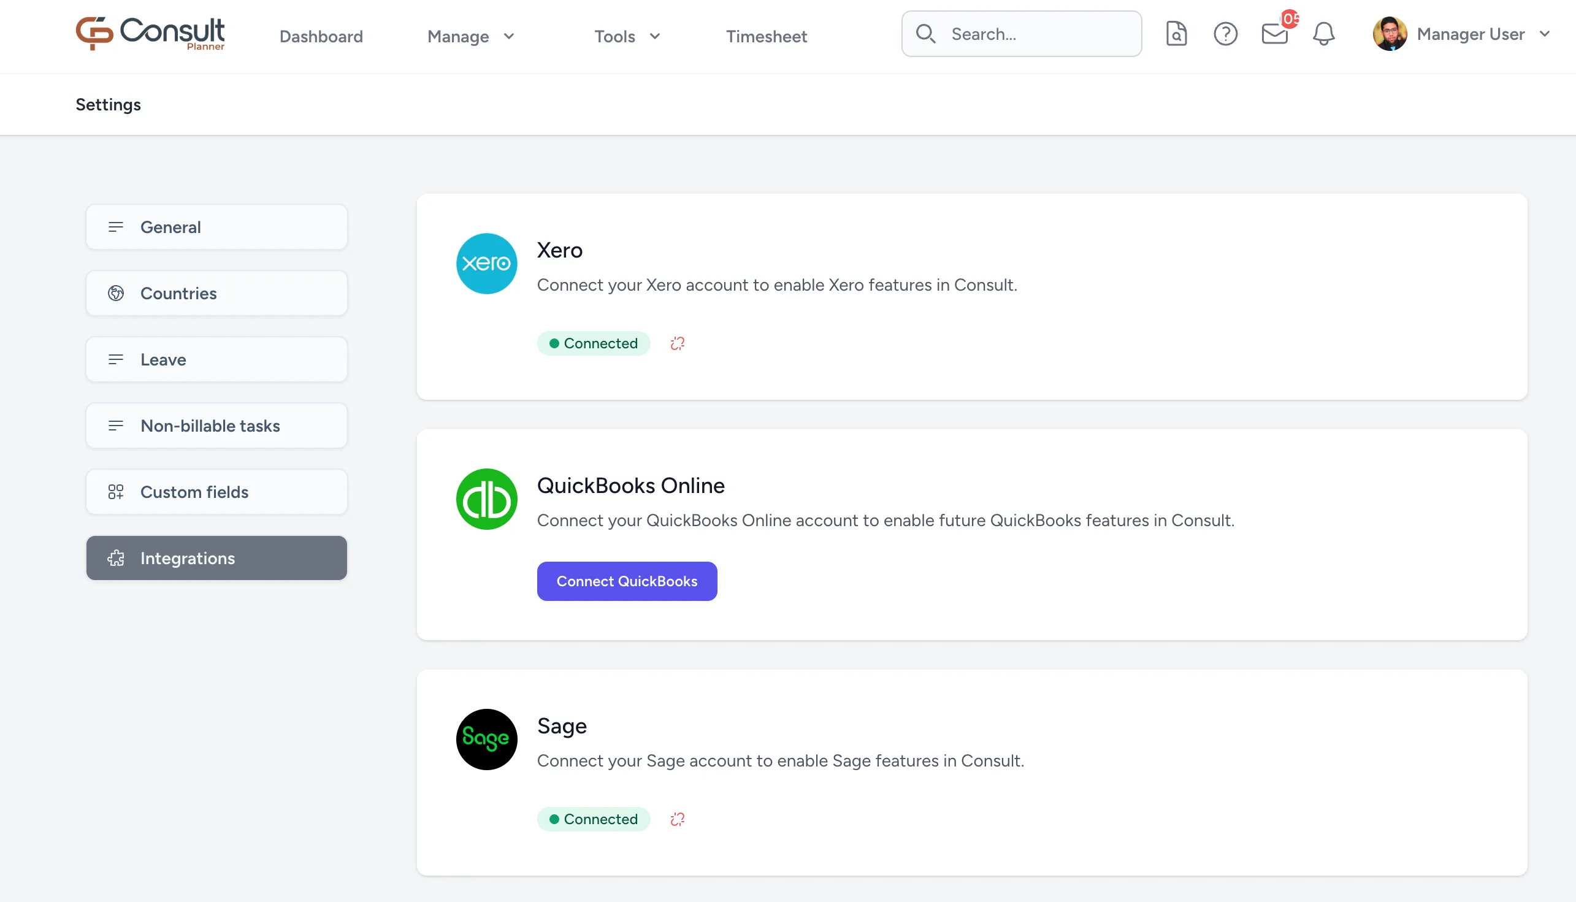Click the Custom fields grid icon
Screen dimensions: 1576x902
pos(116,492)
